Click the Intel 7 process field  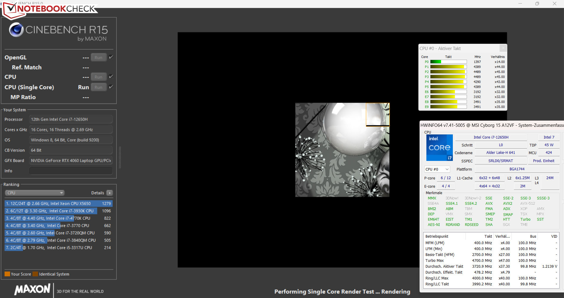coord(549,137)
